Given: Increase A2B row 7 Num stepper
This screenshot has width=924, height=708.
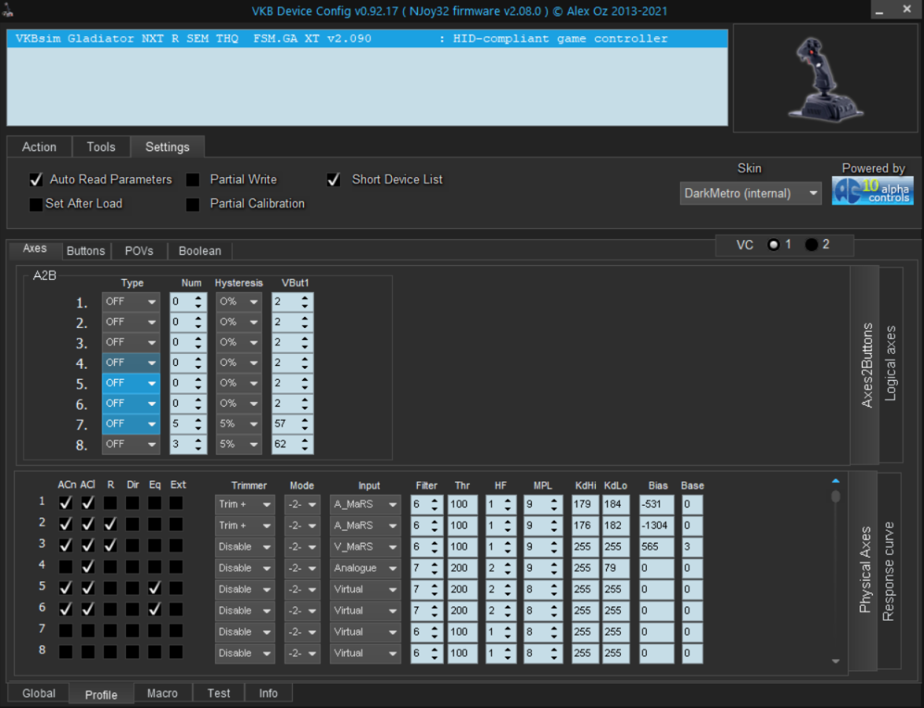Looking at the screenshot, I should [x=198, y=419].
